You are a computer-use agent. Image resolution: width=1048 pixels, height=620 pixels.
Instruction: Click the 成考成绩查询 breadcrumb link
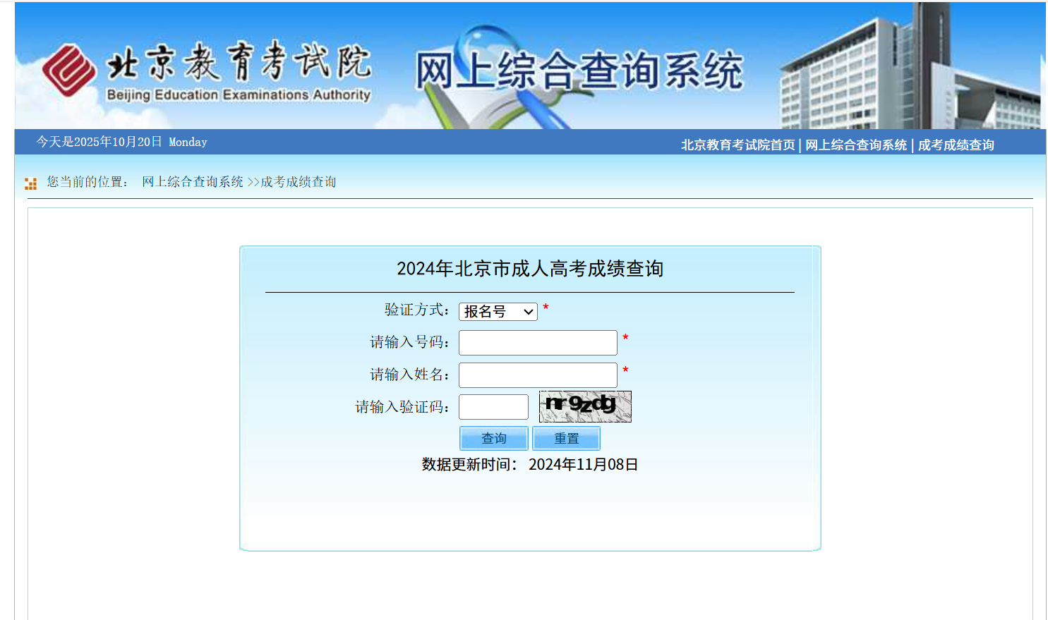coord(298,182)
